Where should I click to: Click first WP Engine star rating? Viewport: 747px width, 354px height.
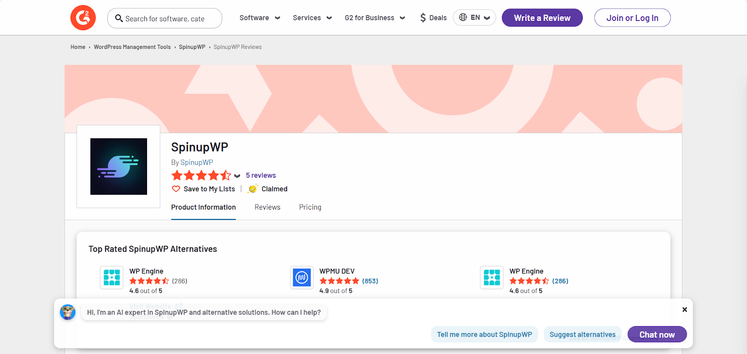[x=149, y=281]
